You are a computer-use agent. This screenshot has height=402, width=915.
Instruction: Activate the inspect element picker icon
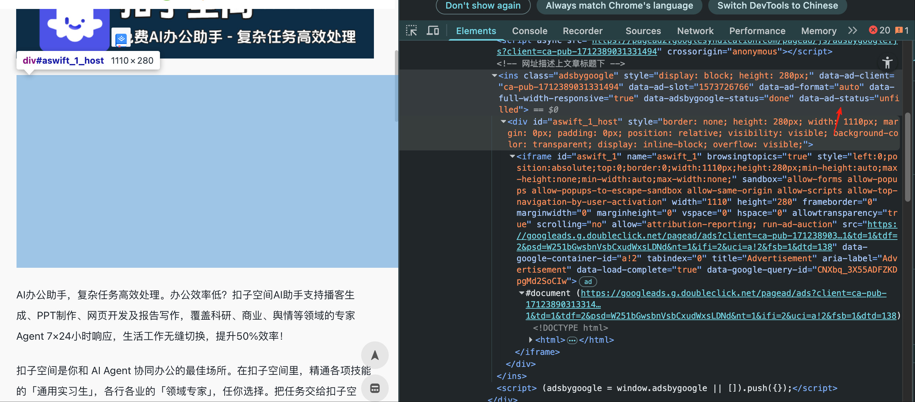pos(411,31)
